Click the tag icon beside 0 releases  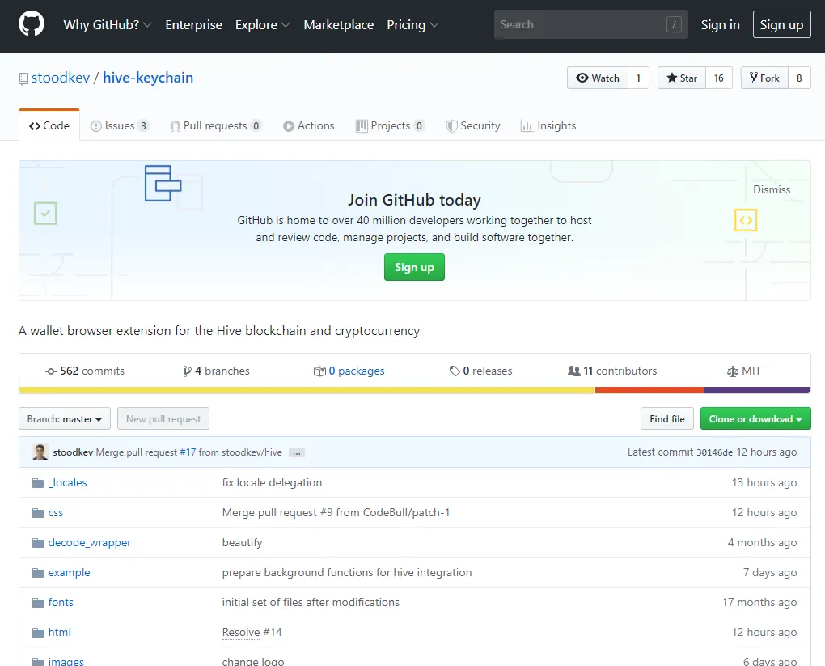tap(455, 371)
